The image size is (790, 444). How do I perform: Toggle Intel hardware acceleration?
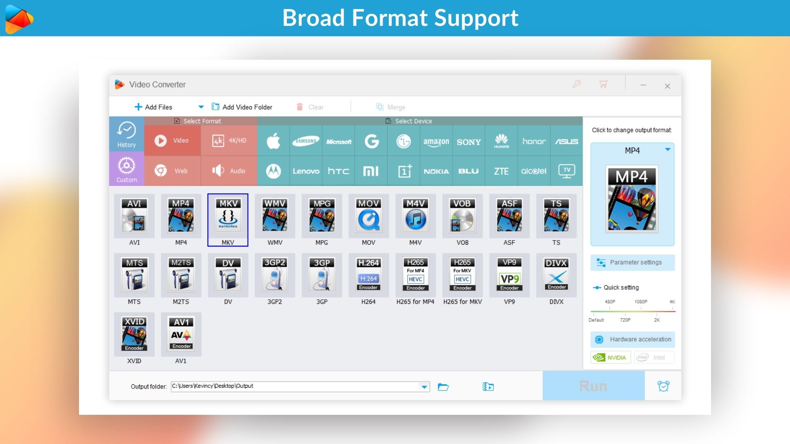tap(654, 357)
